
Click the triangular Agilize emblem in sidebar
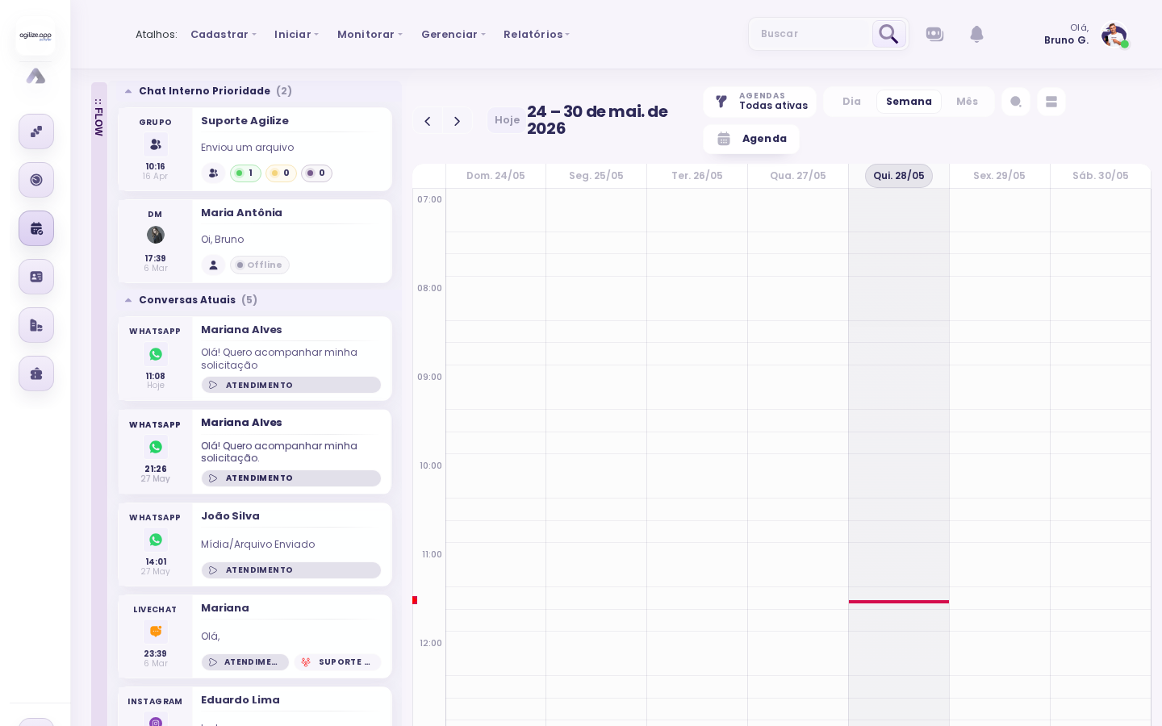(x=36, y=77)
